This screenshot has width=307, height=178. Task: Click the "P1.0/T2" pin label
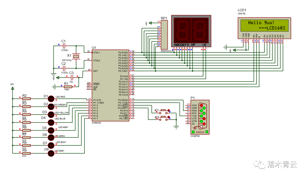click(97, 100)
